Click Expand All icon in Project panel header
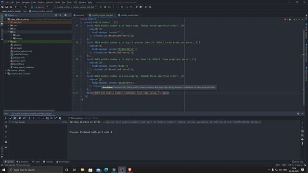308x173 pixels. coord(60,15)
